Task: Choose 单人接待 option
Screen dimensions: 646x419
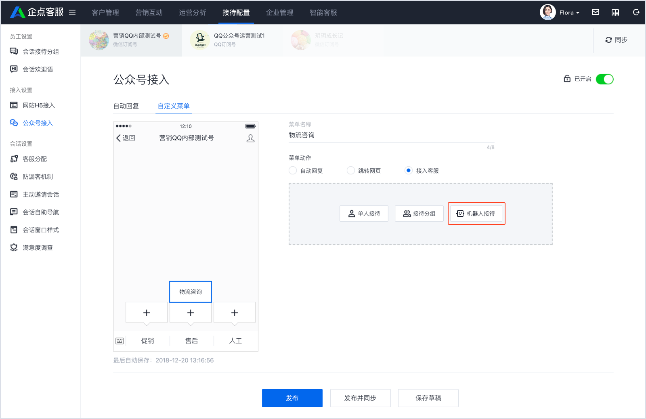Action: click(x=364, y=214)
